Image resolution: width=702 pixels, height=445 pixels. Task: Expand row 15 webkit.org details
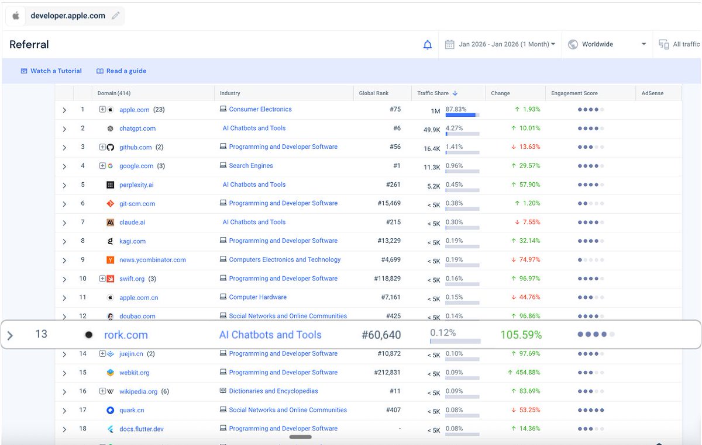coord(64,373)
